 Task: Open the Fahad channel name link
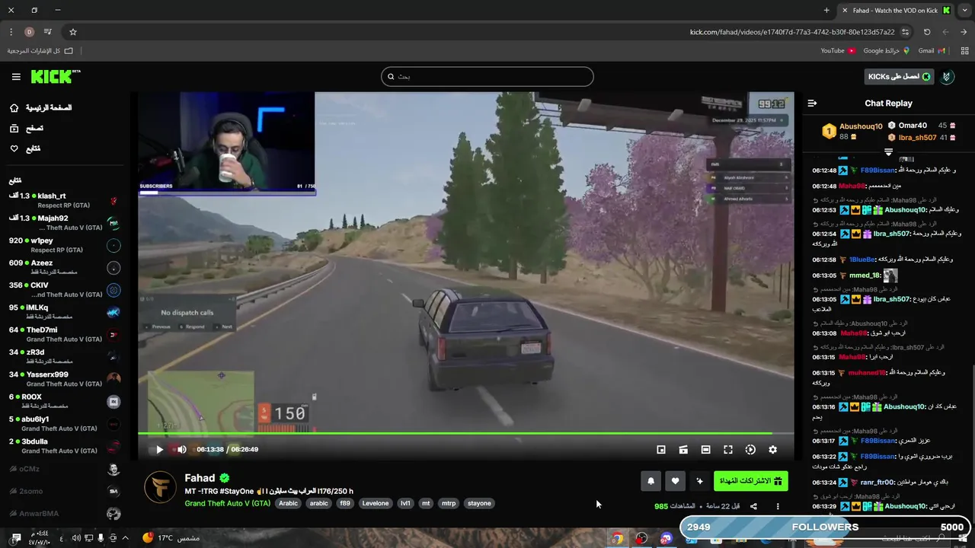coord(200,478)
